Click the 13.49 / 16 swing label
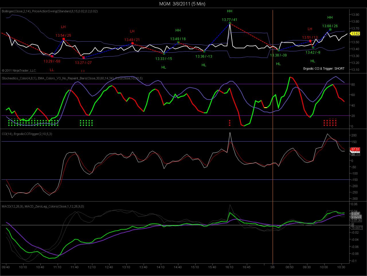This screenshot has height=276, width=367. pyautogui.click(x=178, y=39)
